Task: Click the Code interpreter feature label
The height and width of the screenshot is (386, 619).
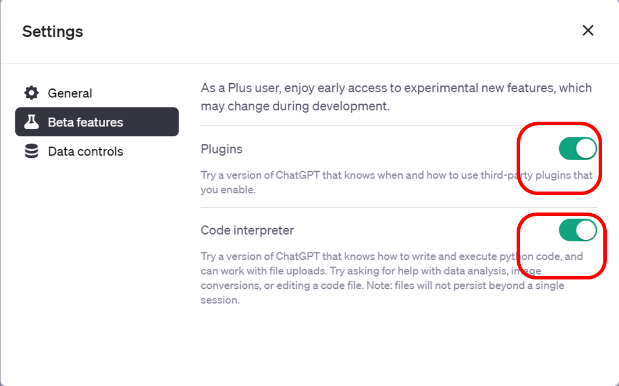Action: [x=247, y=230]
